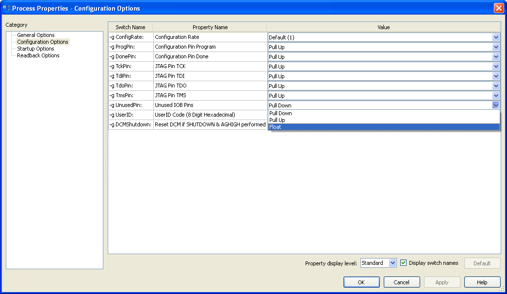Select '-g TdoPin:' switch cell
The image size is (507, 294).
(131, 86)
